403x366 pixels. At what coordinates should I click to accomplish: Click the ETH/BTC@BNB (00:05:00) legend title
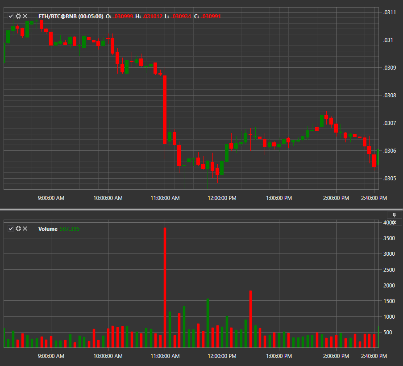pyautogui.click(x=71, y=16)
